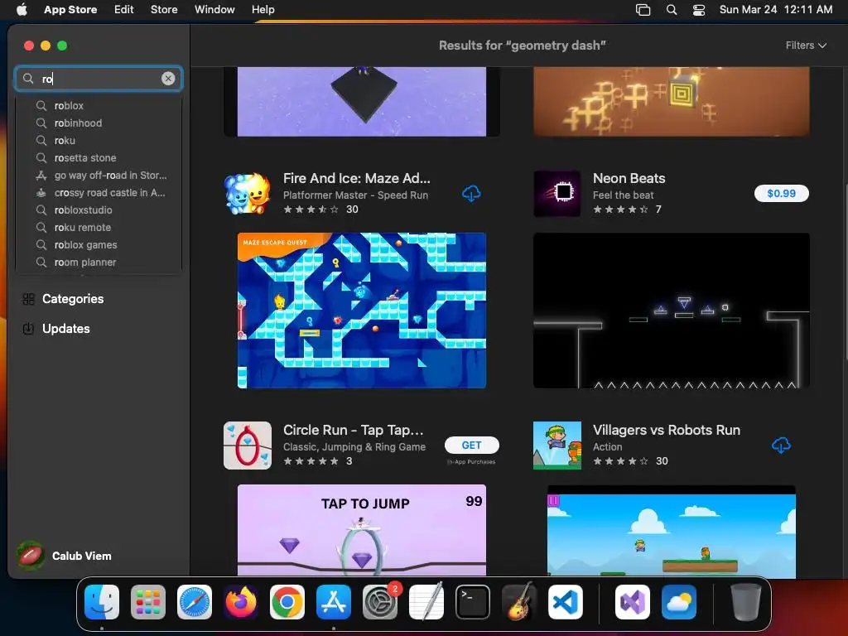Open Control Center in menu bar
This screenshot has height=636, width=848.
point(699,9)
